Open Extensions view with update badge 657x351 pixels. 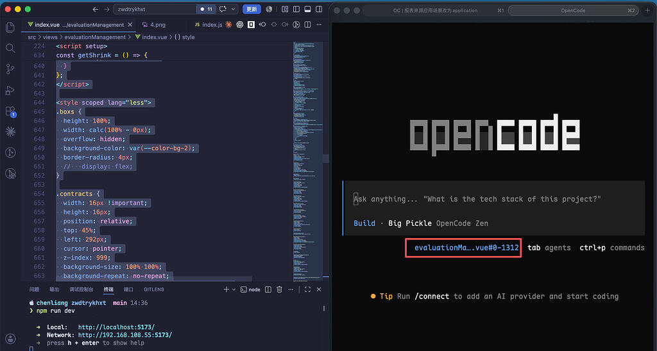(x=10, y=112)
